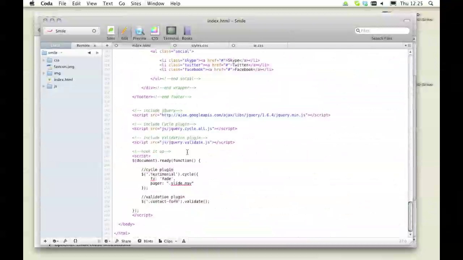Viewport: 463px width, 260px height.
Task: Launch the Terminal mode
Action: coord(171,33)
